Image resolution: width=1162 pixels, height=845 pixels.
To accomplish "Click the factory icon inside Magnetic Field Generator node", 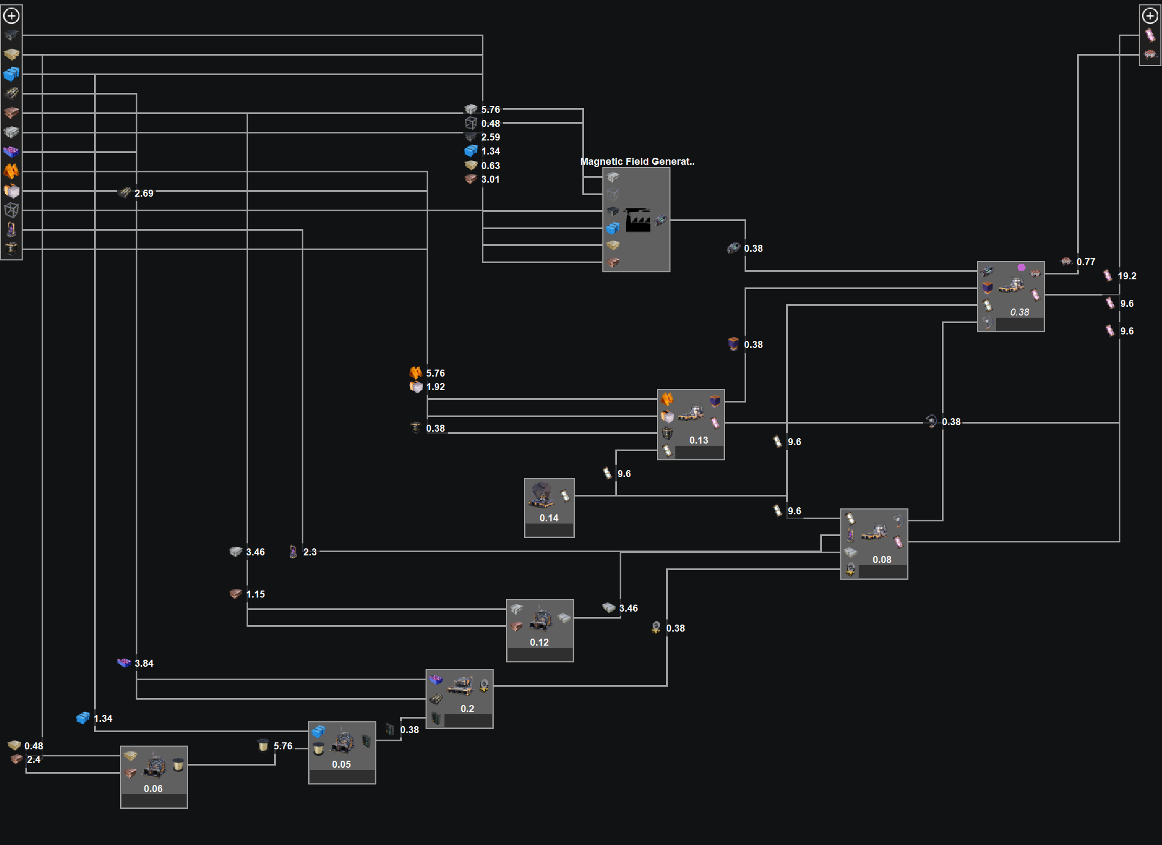I will pos(638,220).
